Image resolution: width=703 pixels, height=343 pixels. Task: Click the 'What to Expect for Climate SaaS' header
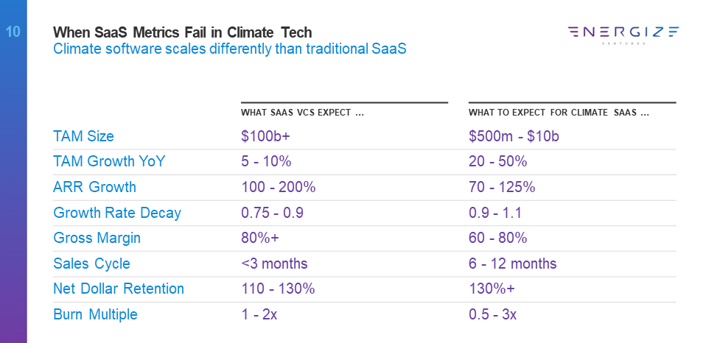point(559,113)
